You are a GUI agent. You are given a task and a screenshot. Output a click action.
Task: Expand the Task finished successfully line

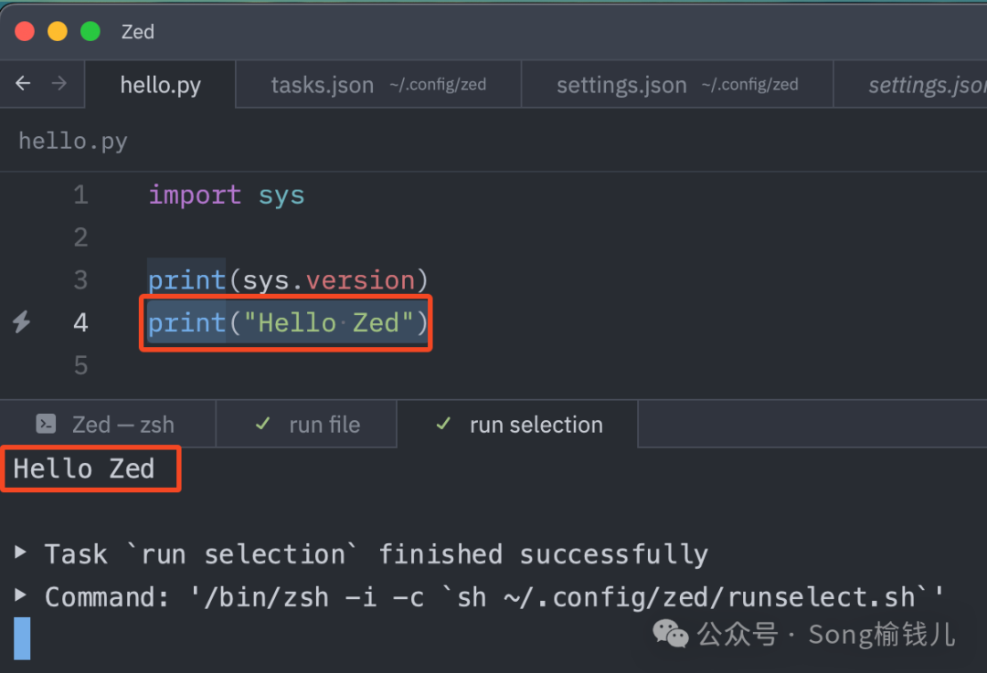click(x=21, y=552)
